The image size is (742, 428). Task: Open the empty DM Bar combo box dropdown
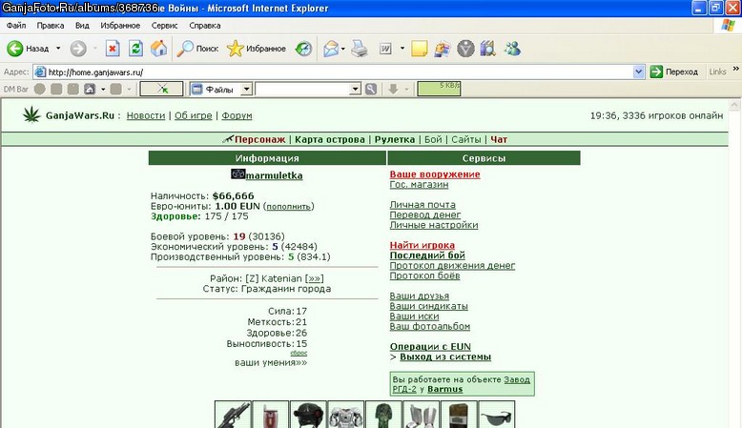coord(356,89)
